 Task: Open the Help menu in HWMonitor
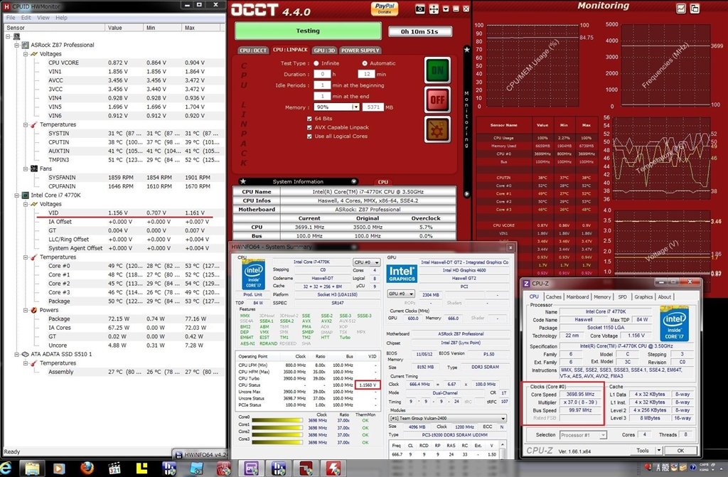tap(61, 18)
